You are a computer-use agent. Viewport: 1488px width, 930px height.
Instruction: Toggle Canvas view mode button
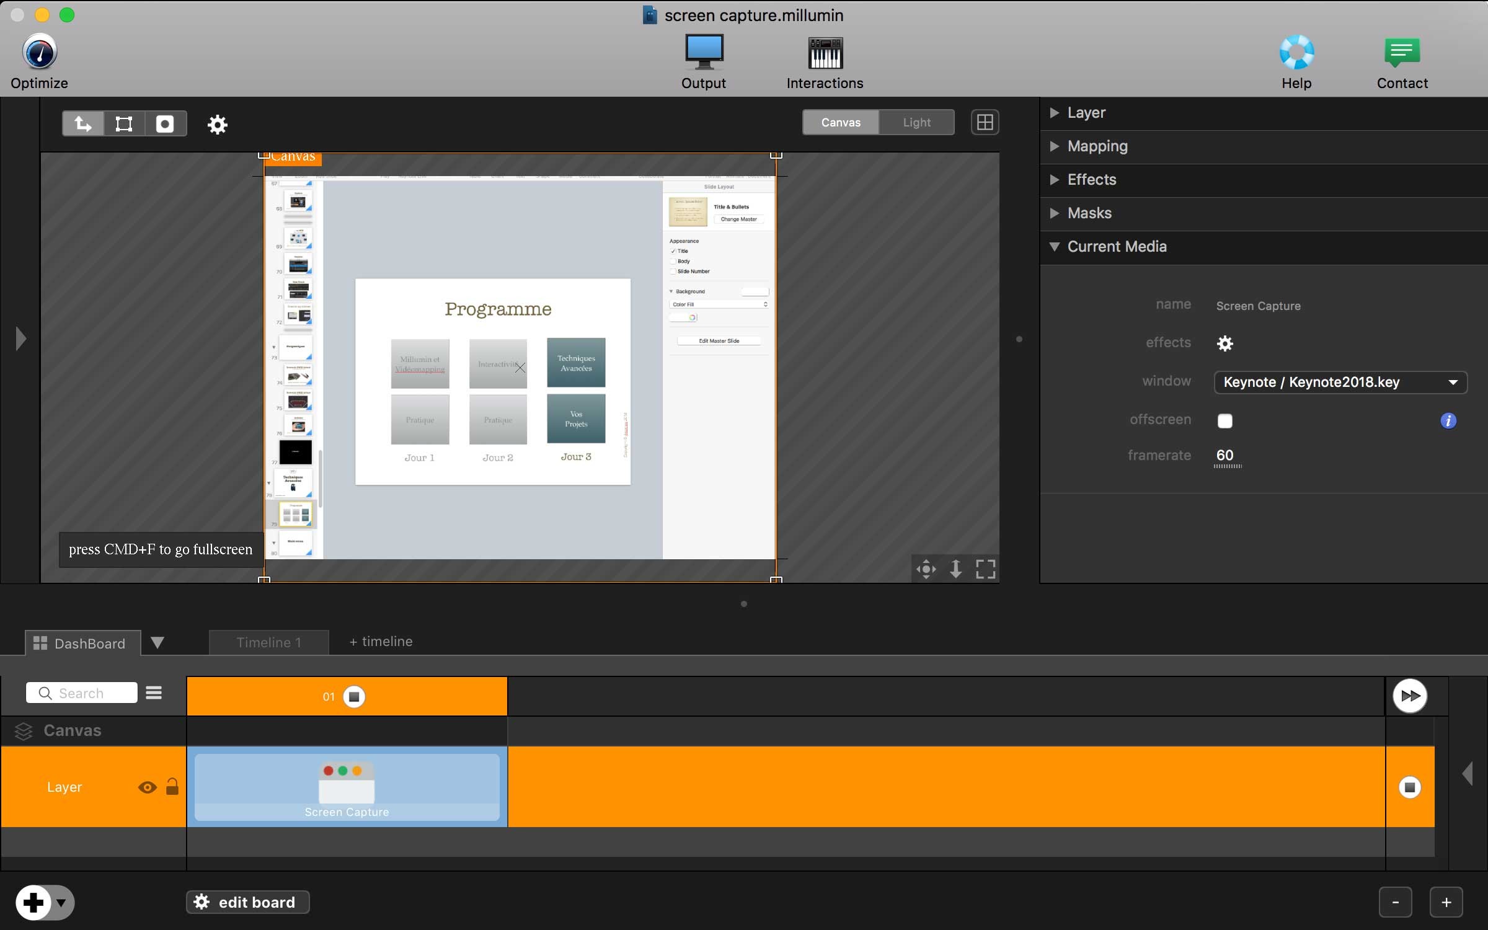(841, 122)
